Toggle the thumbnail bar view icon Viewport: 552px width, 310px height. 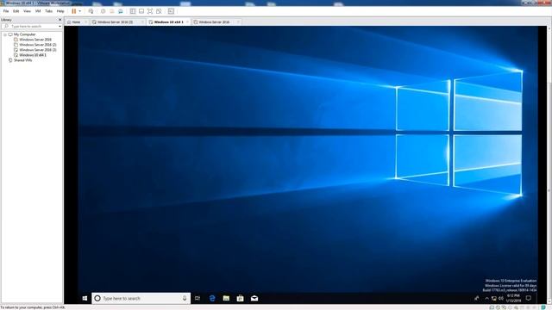click(x=141, y=11)
